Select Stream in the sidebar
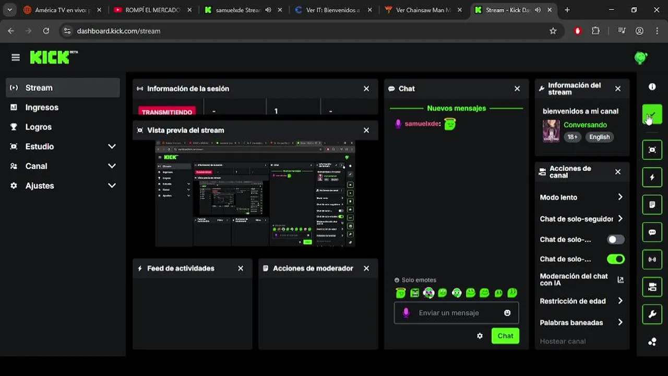The width and height of the screenshot is (668, 376). 63,88
